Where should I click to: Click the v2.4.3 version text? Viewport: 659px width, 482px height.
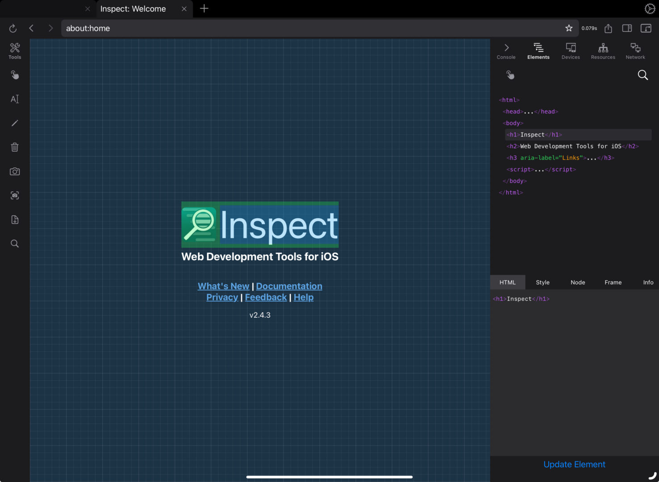click(x=260, y=315)
